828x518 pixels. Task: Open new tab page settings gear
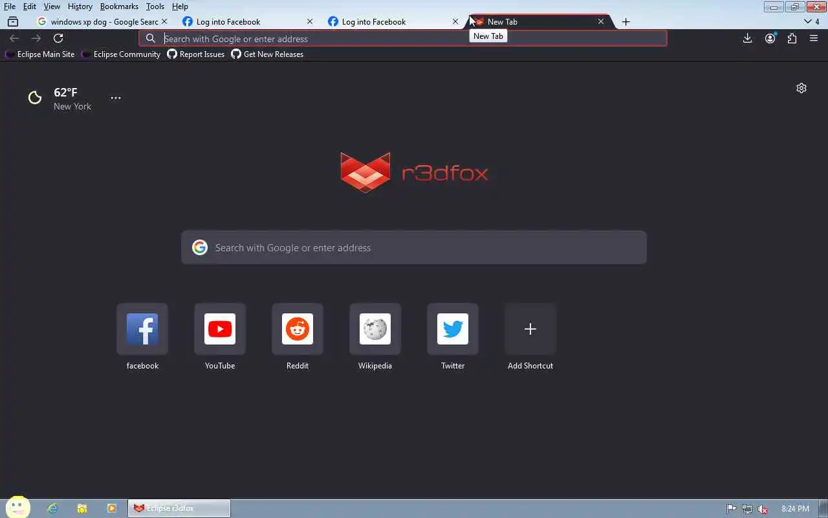(x=801, y=88)
